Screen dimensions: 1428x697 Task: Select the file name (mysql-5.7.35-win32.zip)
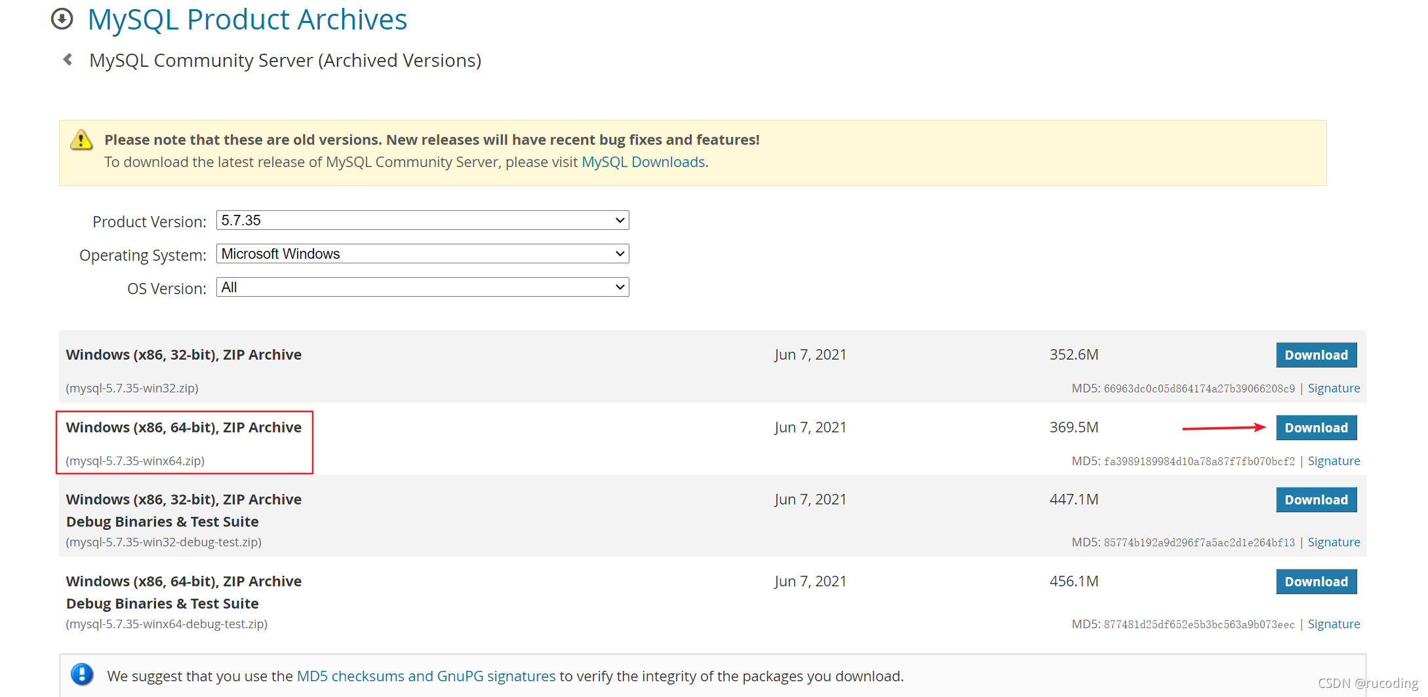[132, 388]
